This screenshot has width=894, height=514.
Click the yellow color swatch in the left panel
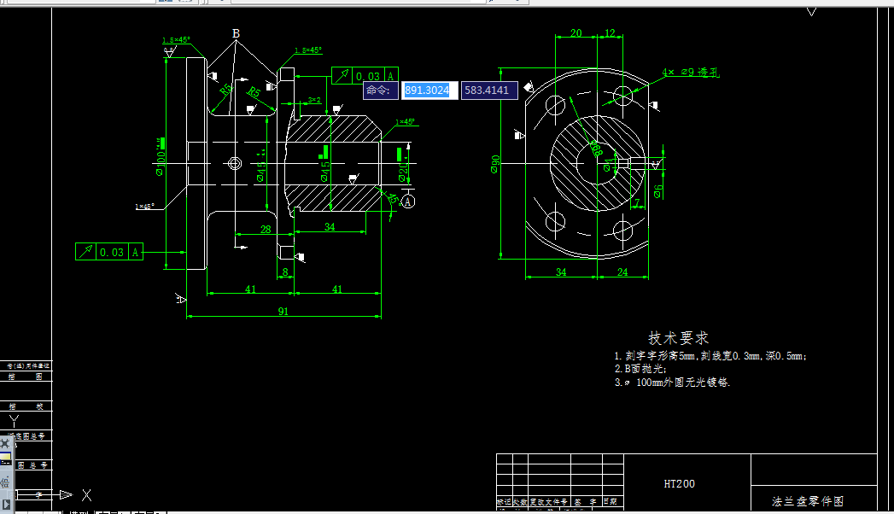tap(7, 454)
